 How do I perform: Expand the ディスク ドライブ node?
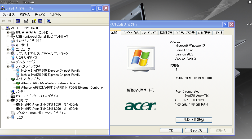[x=8, y=62]
